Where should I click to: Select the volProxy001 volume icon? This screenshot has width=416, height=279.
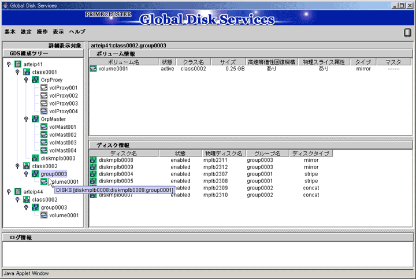(44, 88)
